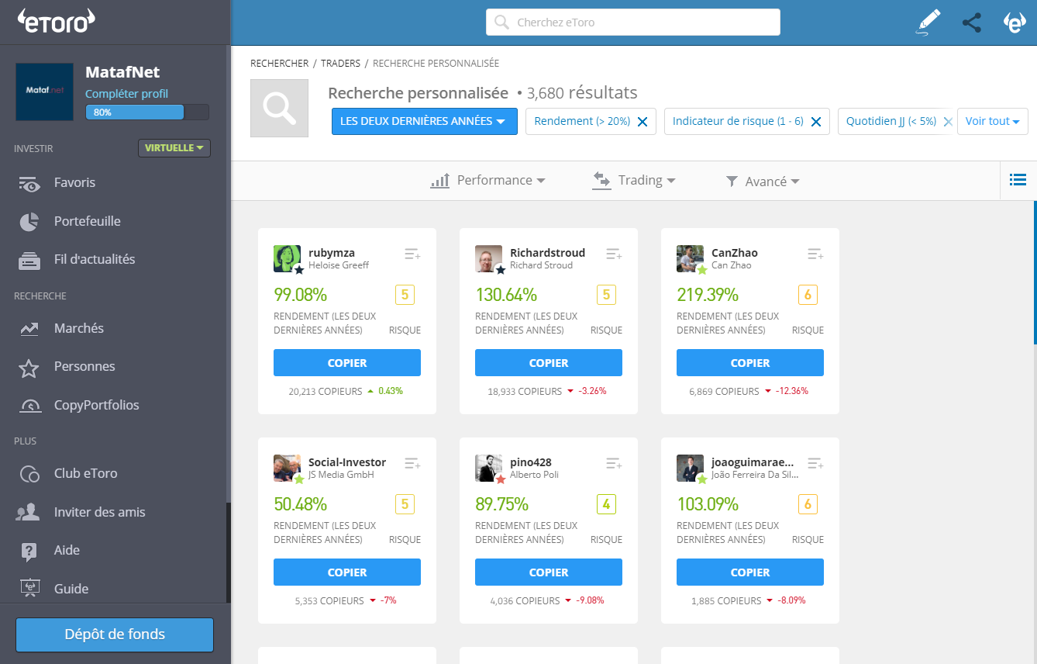This screenshot has width=1037, height=664.
Task: Open Avancé filter dropdown
Action: [x=763, y=181]
